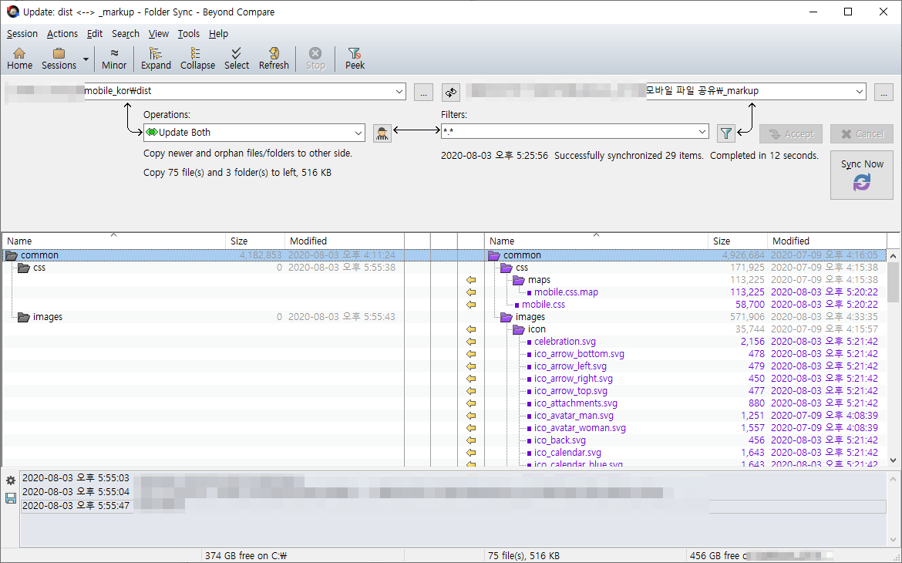Select ico_arrow_bottom.svg file
Image resolution: width=902 pixels, height=563 pixels.
[579, 354]
